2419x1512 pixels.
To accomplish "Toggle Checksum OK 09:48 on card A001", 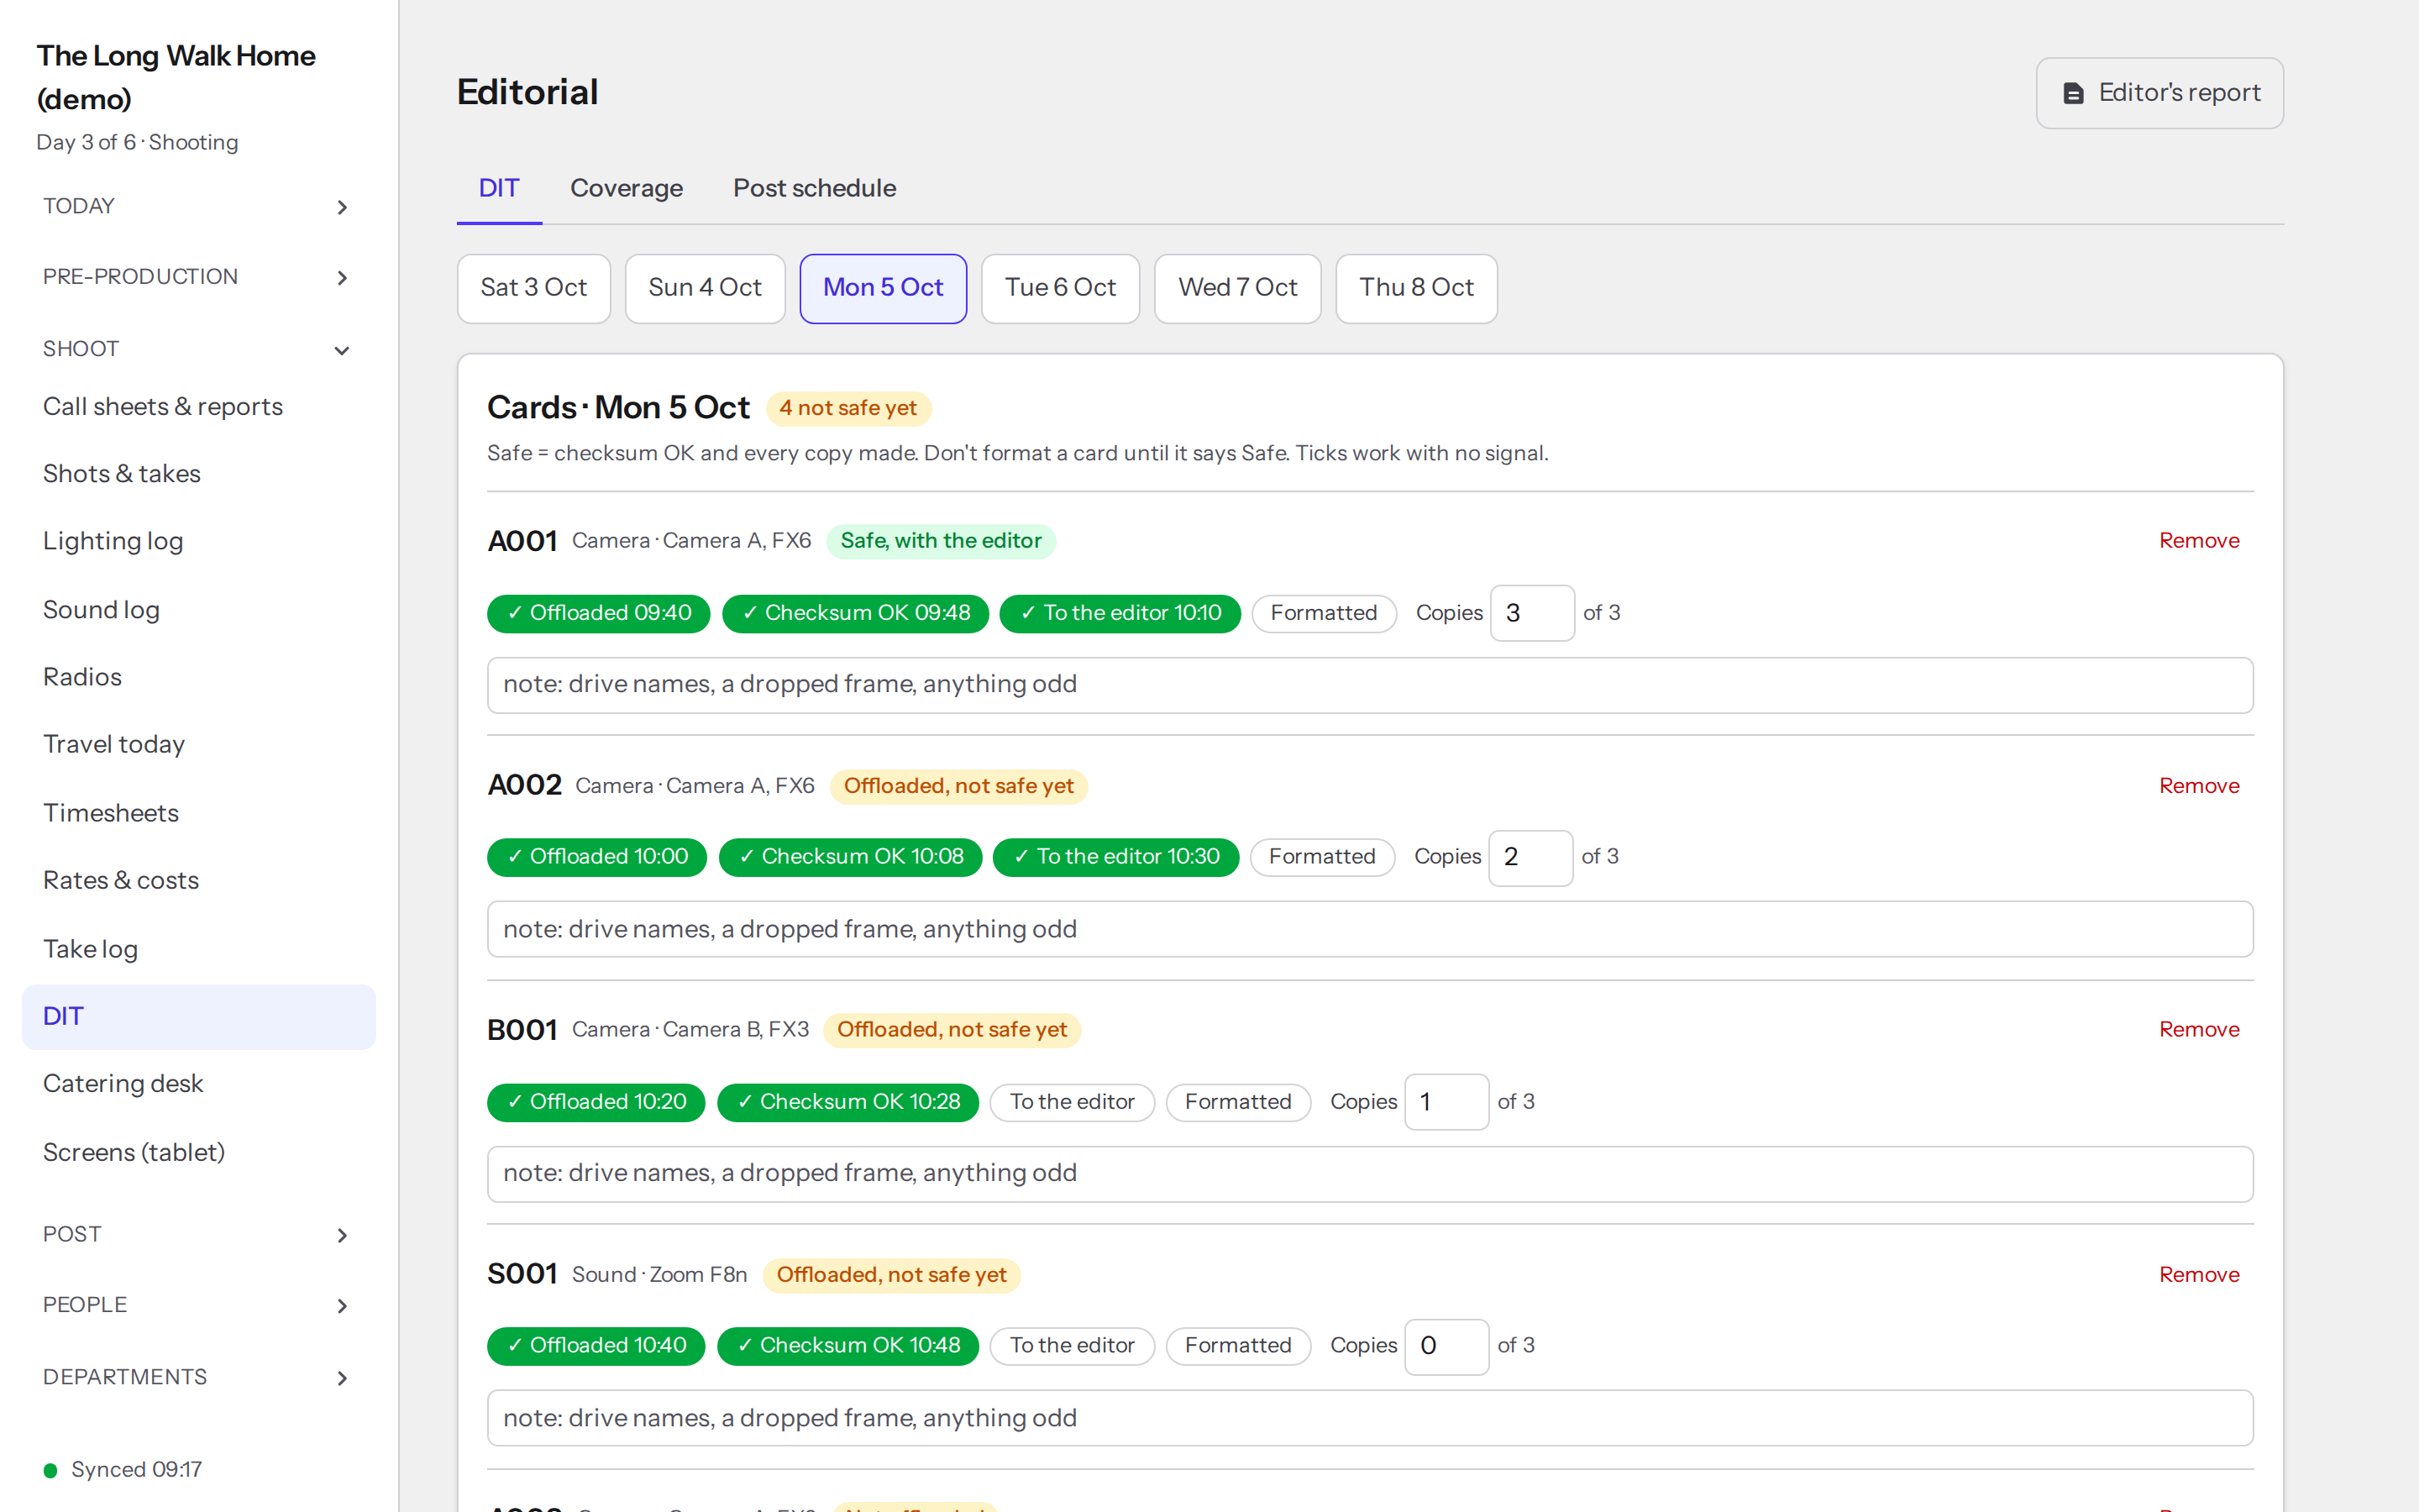I will (x=855, y=613).
